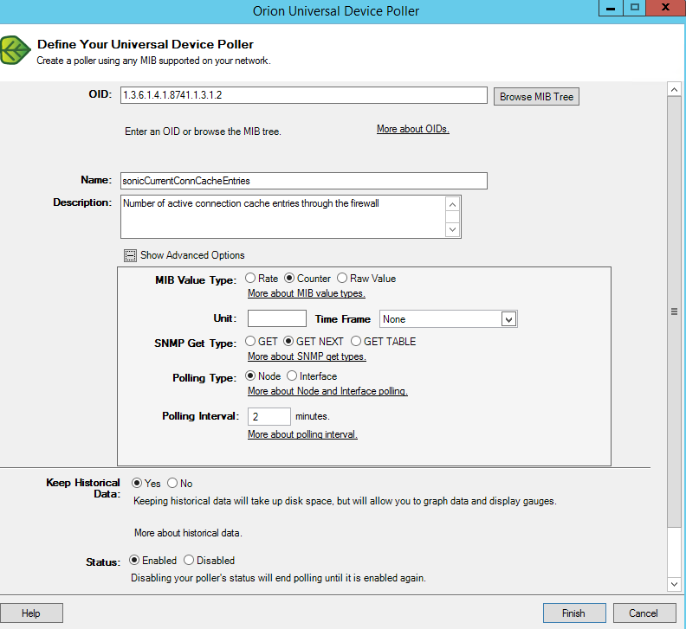Minimize the Orion Universal Device Poller window
686x629 pixels.
(611, 8)
